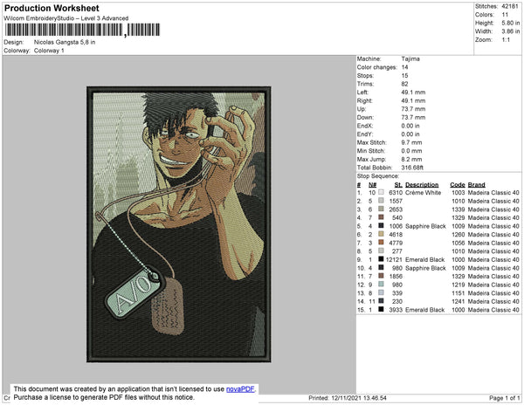Viewport: 524px width, 405px height.
Task: Click the 'St.' column header
Action: click(x=398, y=185)
